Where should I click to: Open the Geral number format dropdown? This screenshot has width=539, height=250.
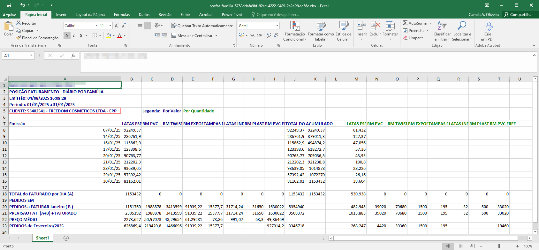277,26
